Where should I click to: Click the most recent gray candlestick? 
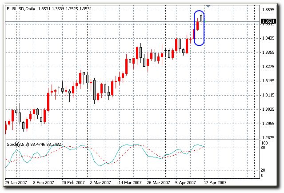pyautogui.click(x=201, y=19)
